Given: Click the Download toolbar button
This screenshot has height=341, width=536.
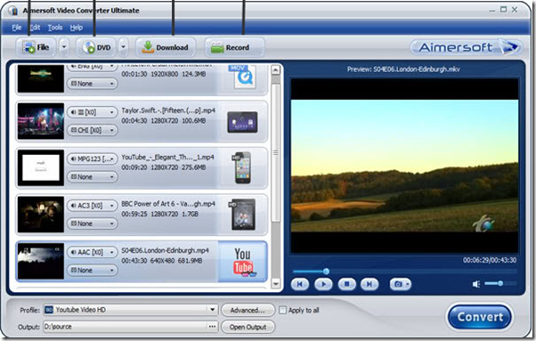Looking at the screenshot, I should click(166, 47).
